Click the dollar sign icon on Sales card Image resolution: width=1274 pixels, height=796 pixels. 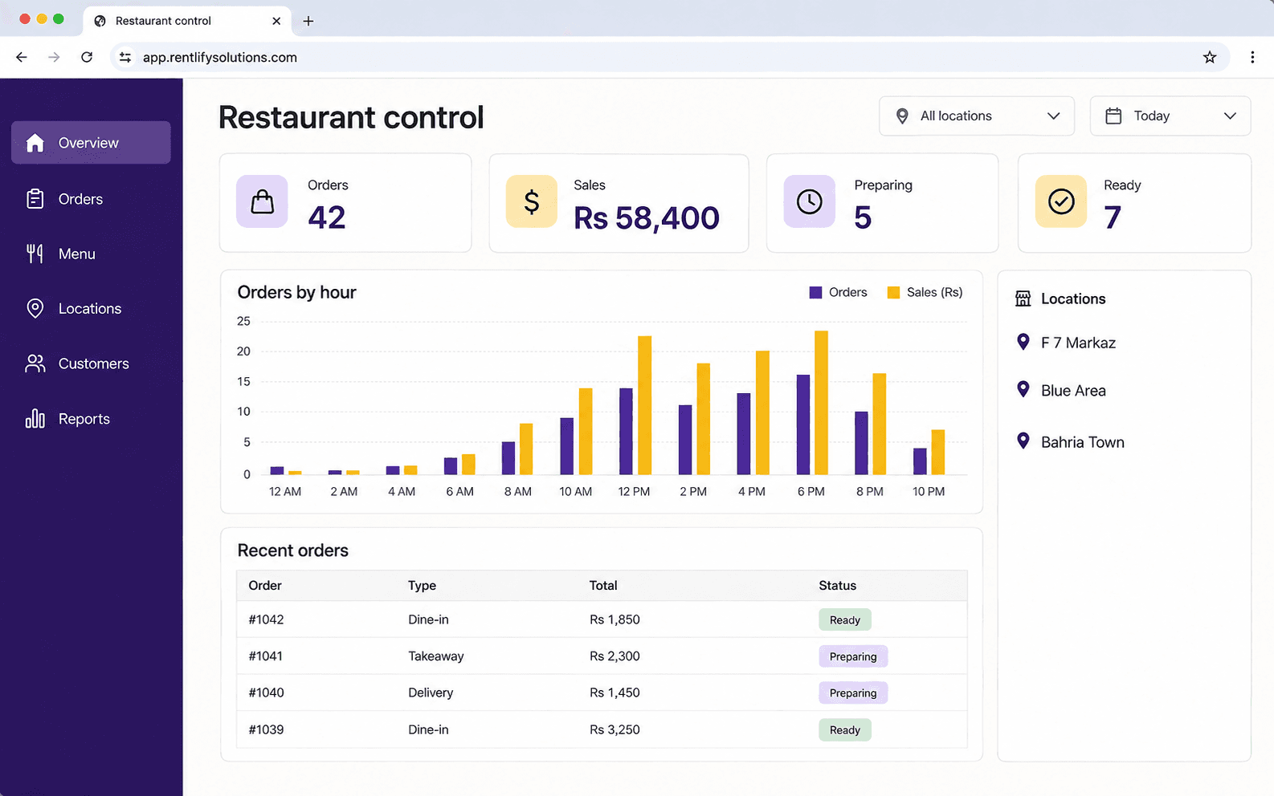point(531,201)
